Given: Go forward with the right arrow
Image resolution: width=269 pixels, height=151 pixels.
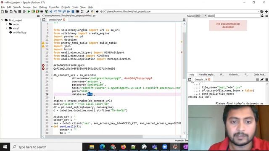Looking at the screenshot, I should pyautogui.click(x=101, y=11).
